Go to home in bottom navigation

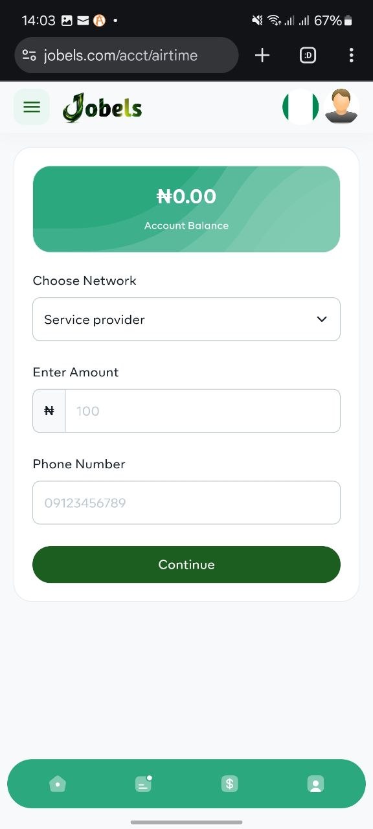(x=58, y=784)
